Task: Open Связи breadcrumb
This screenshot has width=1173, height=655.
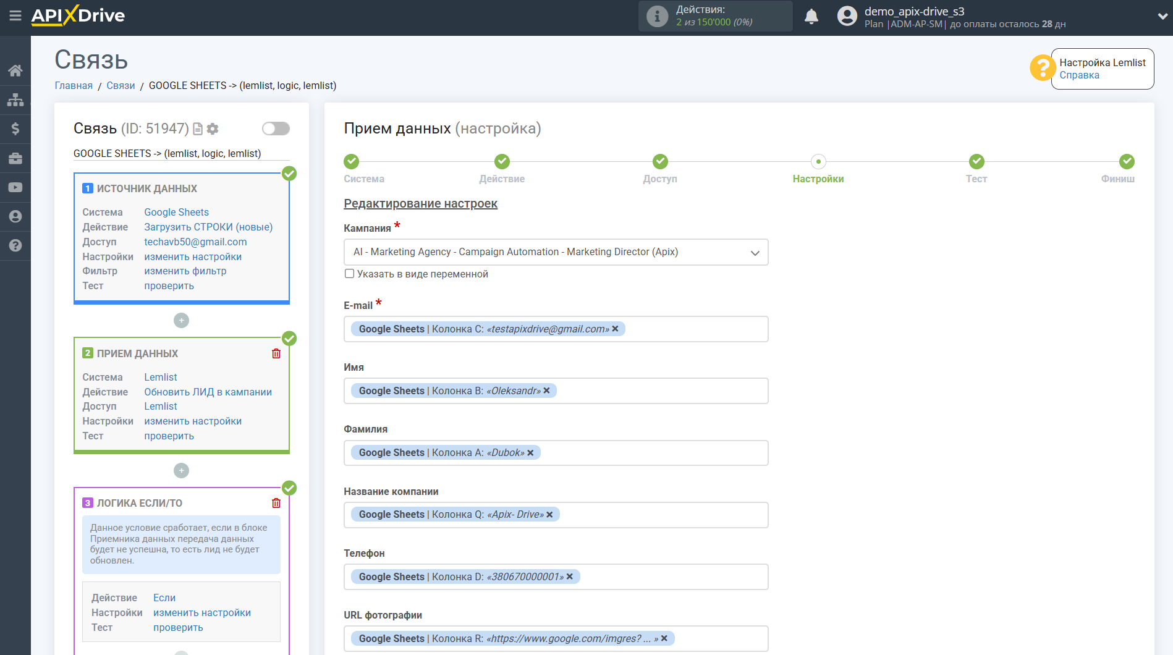Action: click(121, 85)
